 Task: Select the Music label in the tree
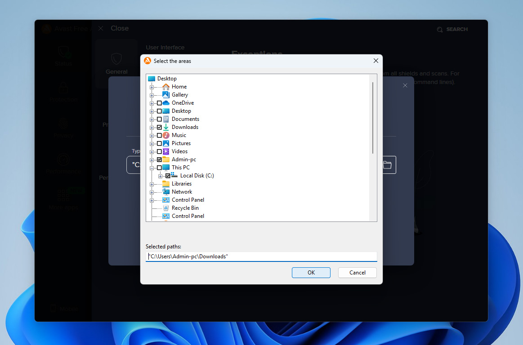pyautogui.click(x=179, y=135)
